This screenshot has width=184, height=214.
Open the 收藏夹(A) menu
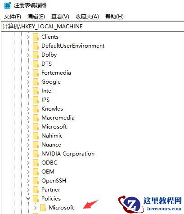[x=87, y=17]
